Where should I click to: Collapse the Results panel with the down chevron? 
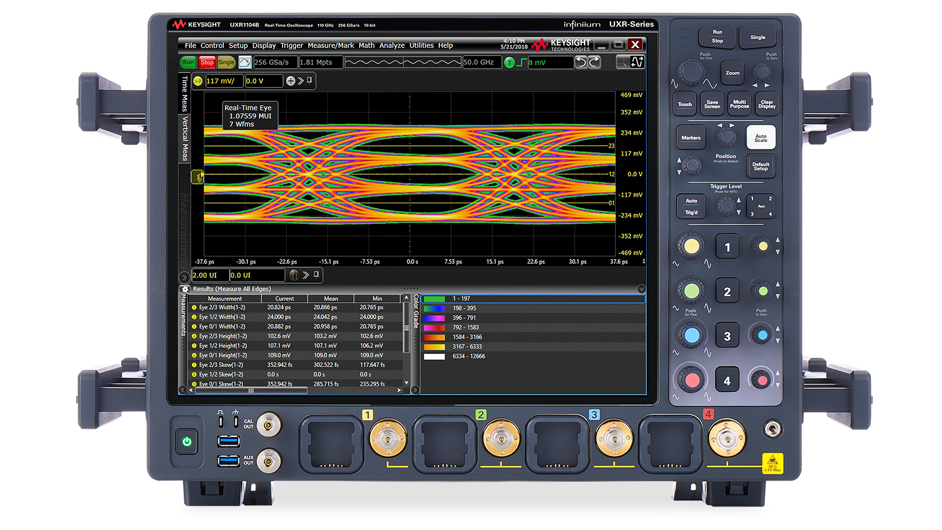click(641, 289)
